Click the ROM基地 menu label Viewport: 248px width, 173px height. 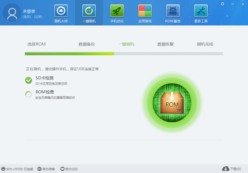173,21
